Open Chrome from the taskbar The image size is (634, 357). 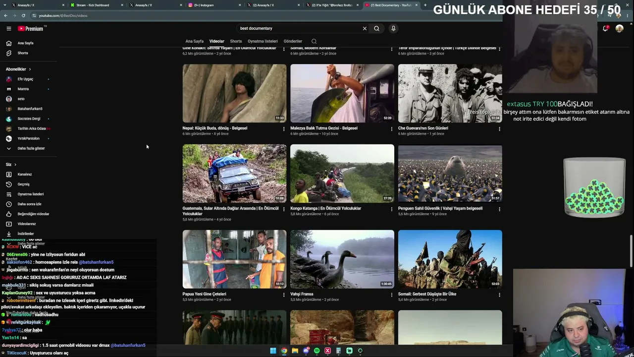coord(284,351)
